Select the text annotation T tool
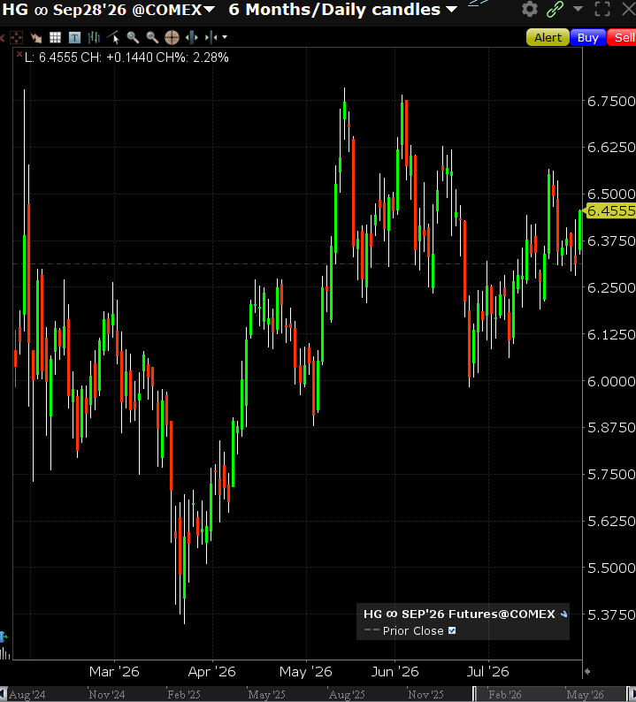The height and width of the screenshot is (702, 636). click(x=74, y=38)
